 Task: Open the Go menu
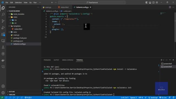pos(31,2)
